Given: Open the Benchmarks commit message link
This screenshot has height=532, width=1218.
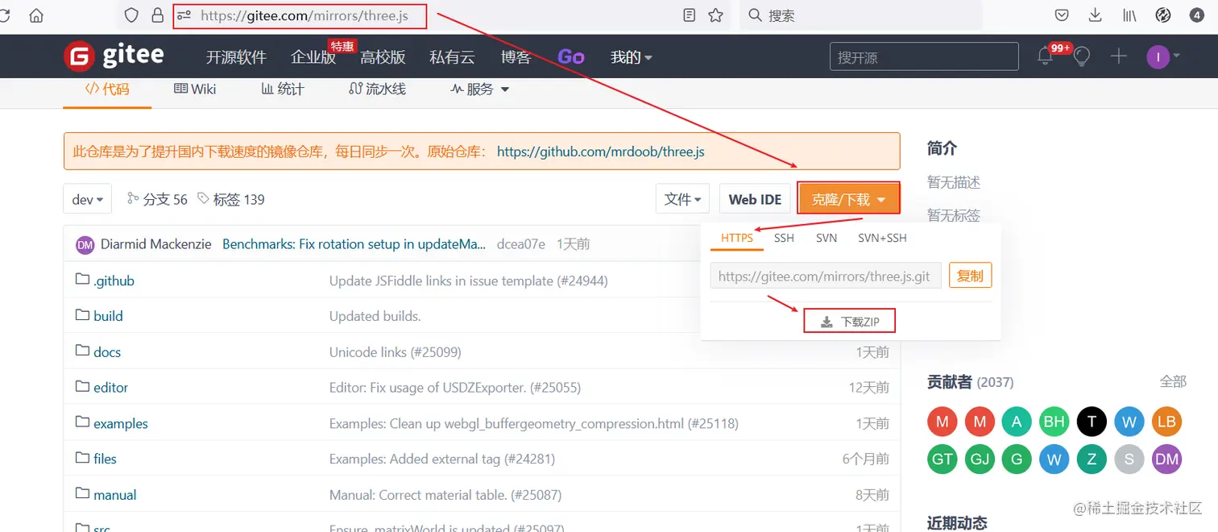Looking at the screenshot, I should [354, 244].
